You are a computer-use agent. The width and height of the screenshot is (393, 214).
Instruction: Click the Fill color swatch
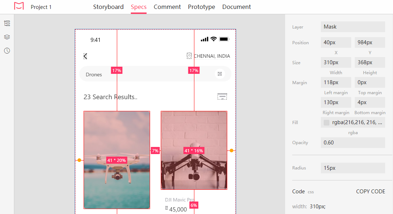pos(326,122)
